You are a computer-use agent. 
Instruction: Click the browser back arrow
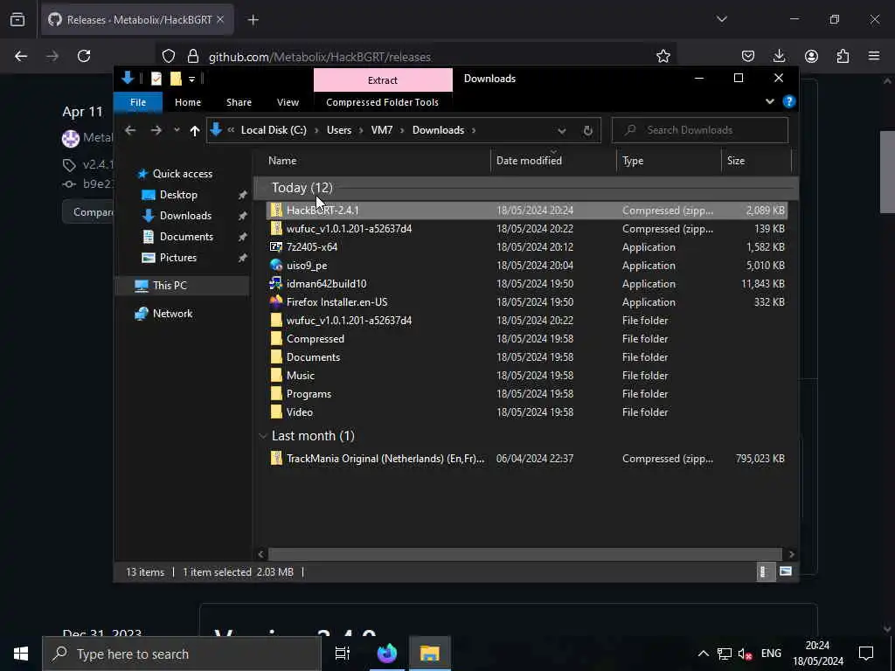coord(21,56)
